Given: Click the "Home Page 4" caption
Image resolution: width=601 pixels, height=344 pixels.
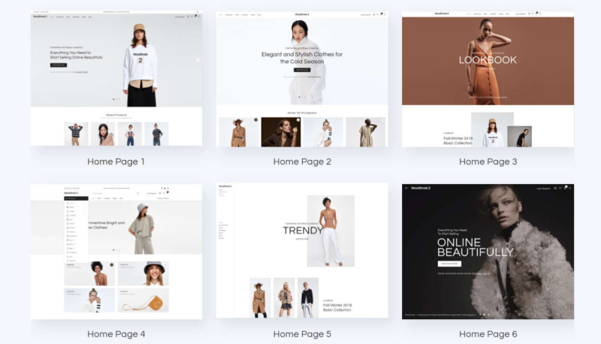Looking at the screenshot, I should pyautogui.click(x=116, y=334).
